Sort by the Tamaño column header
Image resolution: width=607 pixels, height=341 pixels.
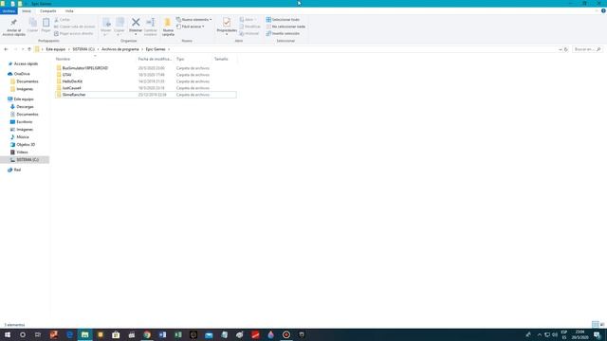pos(225,59)
